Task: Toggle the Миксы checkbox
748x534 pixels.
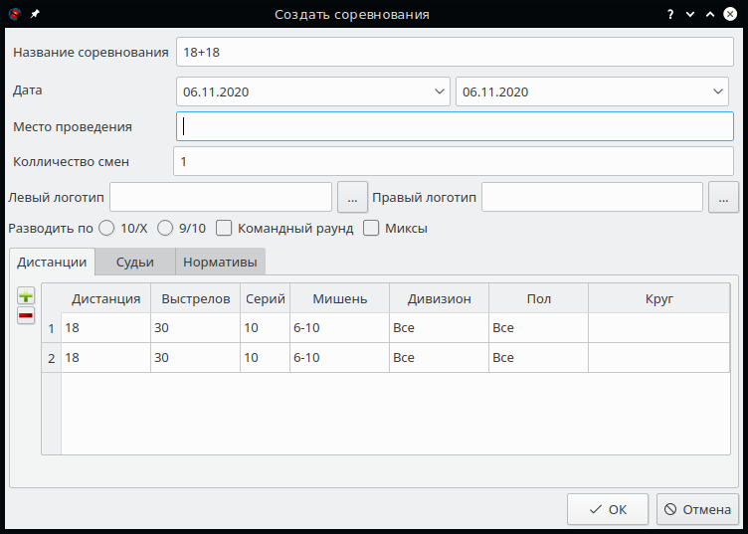Action: click(371, 228)
